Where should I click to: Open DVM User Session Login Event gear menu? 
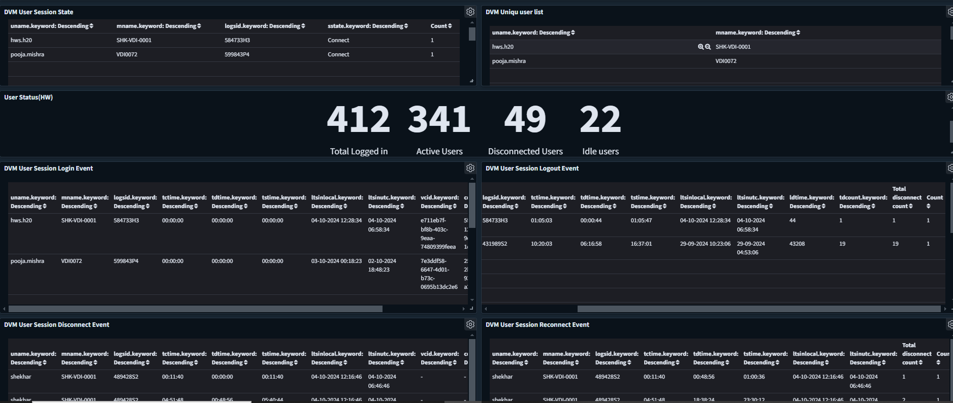(470, 168)
